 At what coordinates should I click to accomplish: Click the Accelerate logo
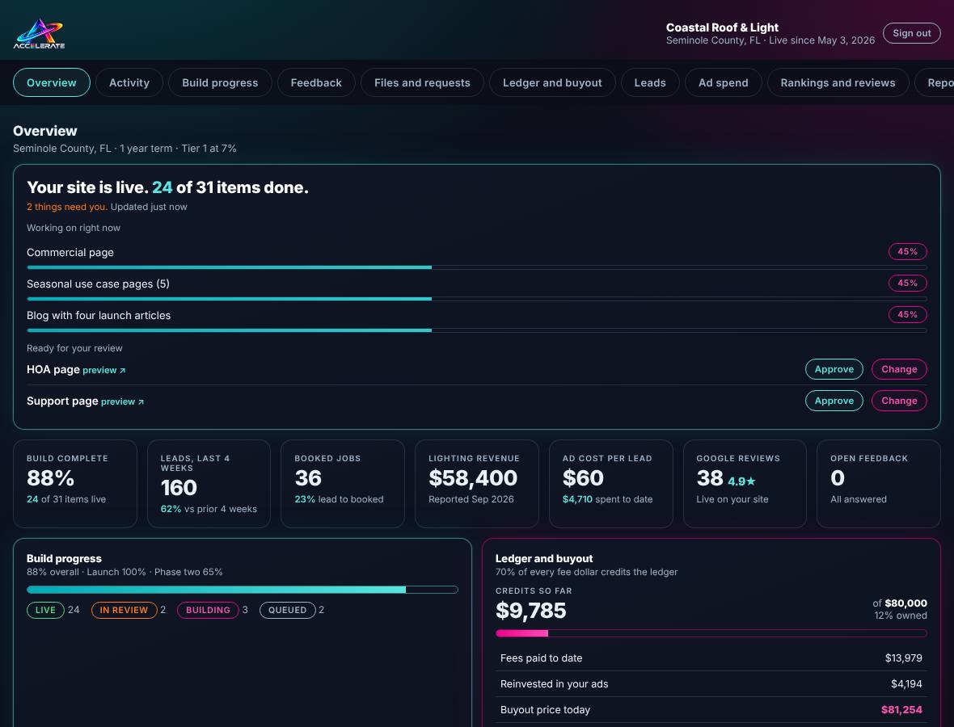tap(39, 33)
